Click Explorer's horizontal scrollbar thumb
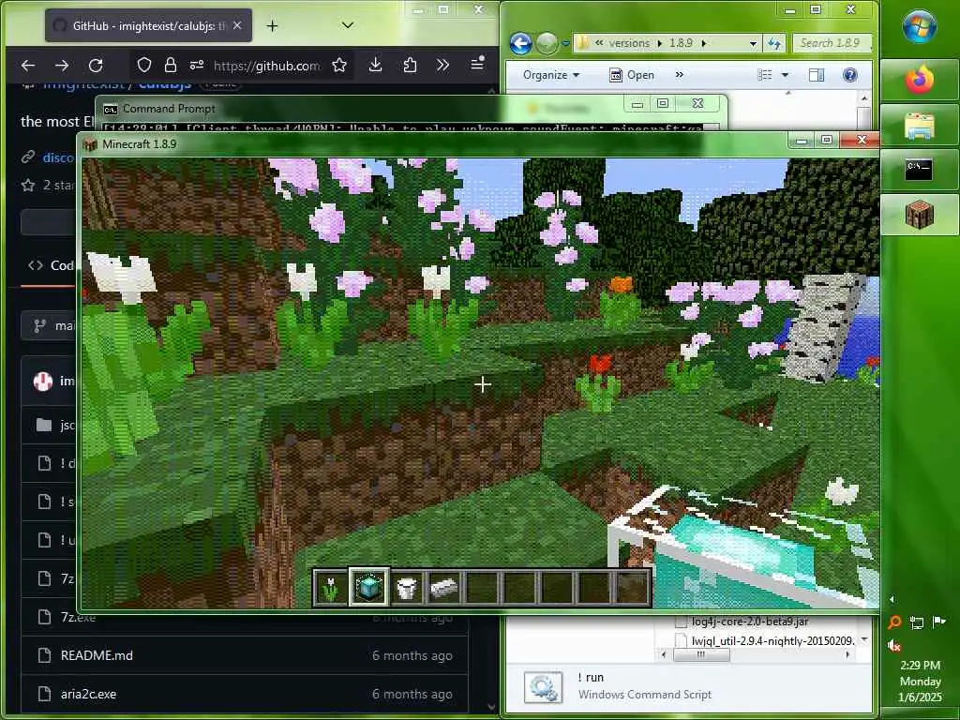The height and width of the screenshot is (720, 960). coord(701,654)
